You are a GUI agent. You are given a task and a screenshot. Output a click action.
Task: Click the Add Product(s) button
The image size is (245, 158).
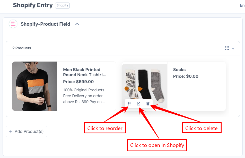point(26,131)
